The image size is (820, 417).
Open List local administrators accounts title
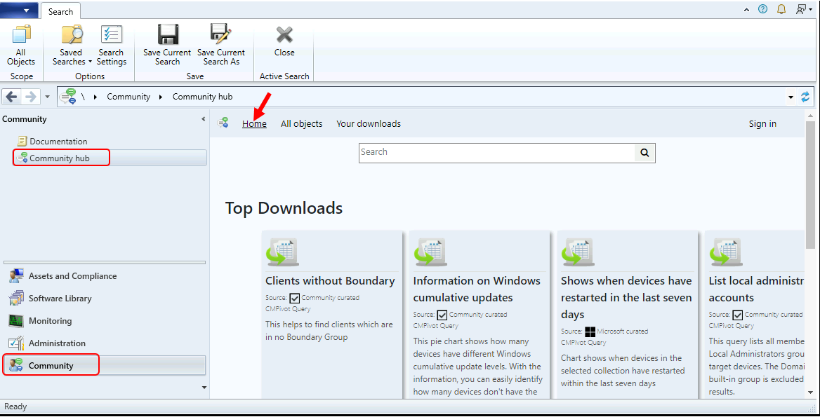[756, 289]
